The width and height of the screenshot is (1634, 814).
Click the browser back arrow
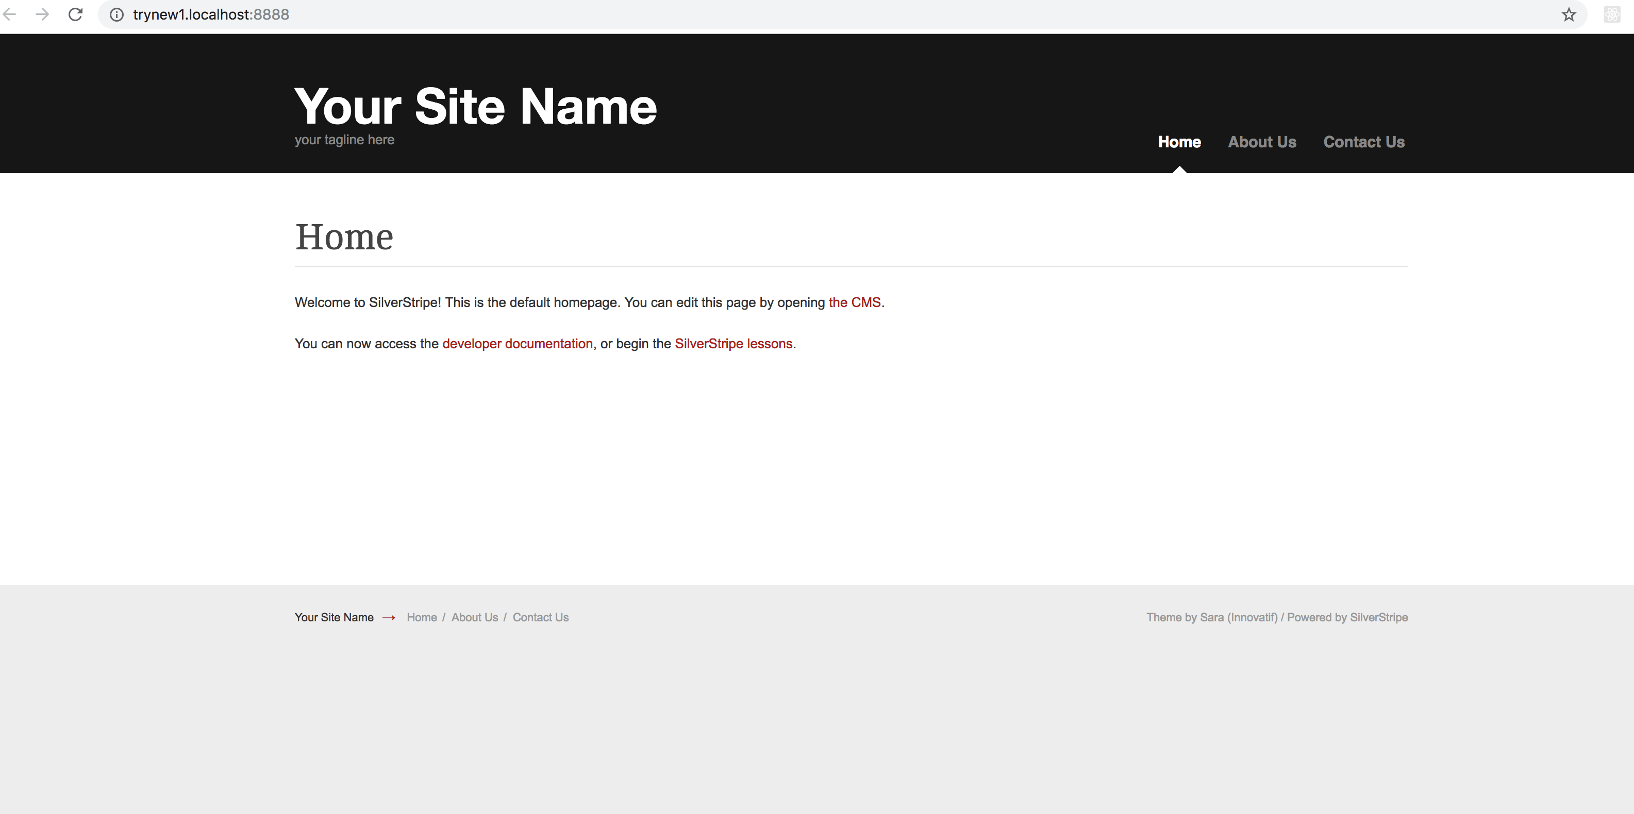pos(9,14)
